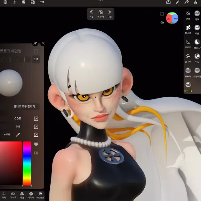
Task: Enable the stroke painting checkbox at panel top
Action: click(36, 51)
